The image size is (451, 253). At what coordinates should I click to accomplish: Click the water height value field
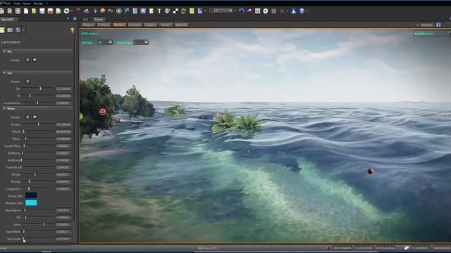click(x=63, y=124)
